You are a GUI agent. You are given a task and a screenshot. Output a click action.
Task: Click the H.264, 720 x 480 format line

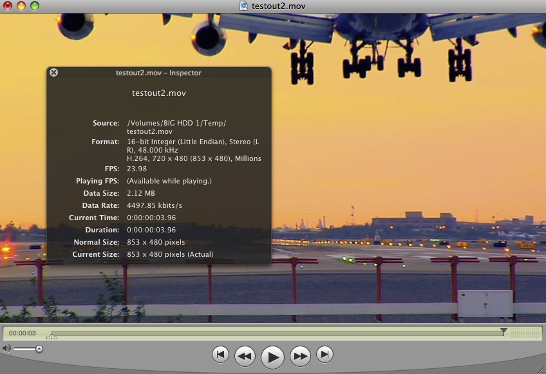pyautogui.click(x=194, y=158)
